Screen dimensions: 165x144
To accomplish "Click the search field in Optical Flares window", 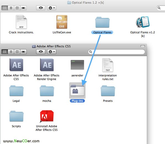I will [x=161, y=8].
